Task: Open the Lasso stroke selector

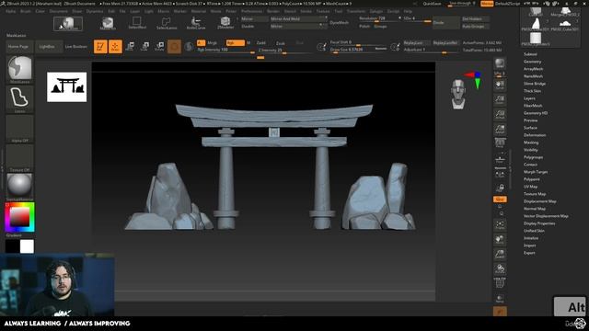Action: pyautogui.click(x=19, y=99)
